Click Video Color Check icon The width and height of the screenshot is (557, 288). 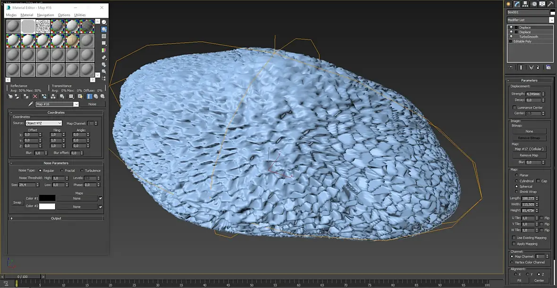tap(104, 50)
